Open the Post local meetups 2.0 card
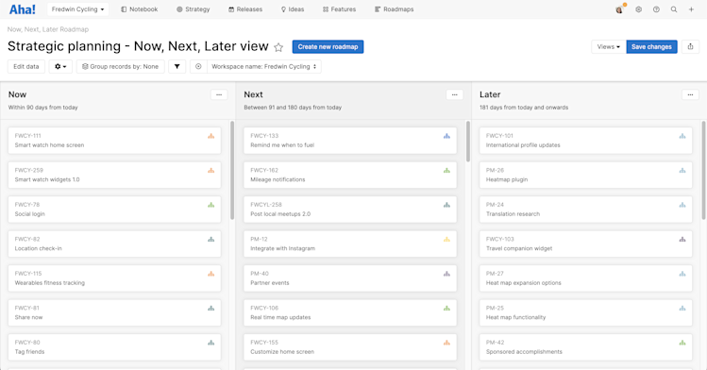707x370 pixels. pyautogui.click(x=350, y=210)
